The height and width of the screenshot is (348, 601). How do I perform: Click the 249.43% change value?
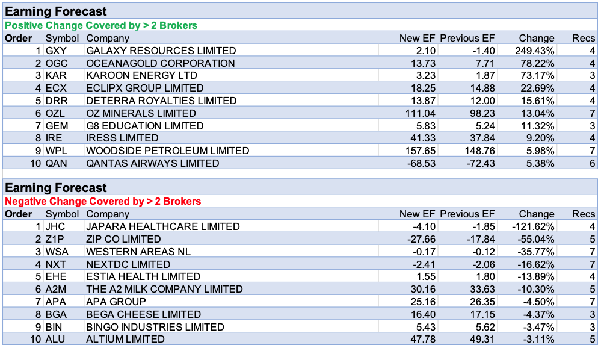(x=535, y=51)
